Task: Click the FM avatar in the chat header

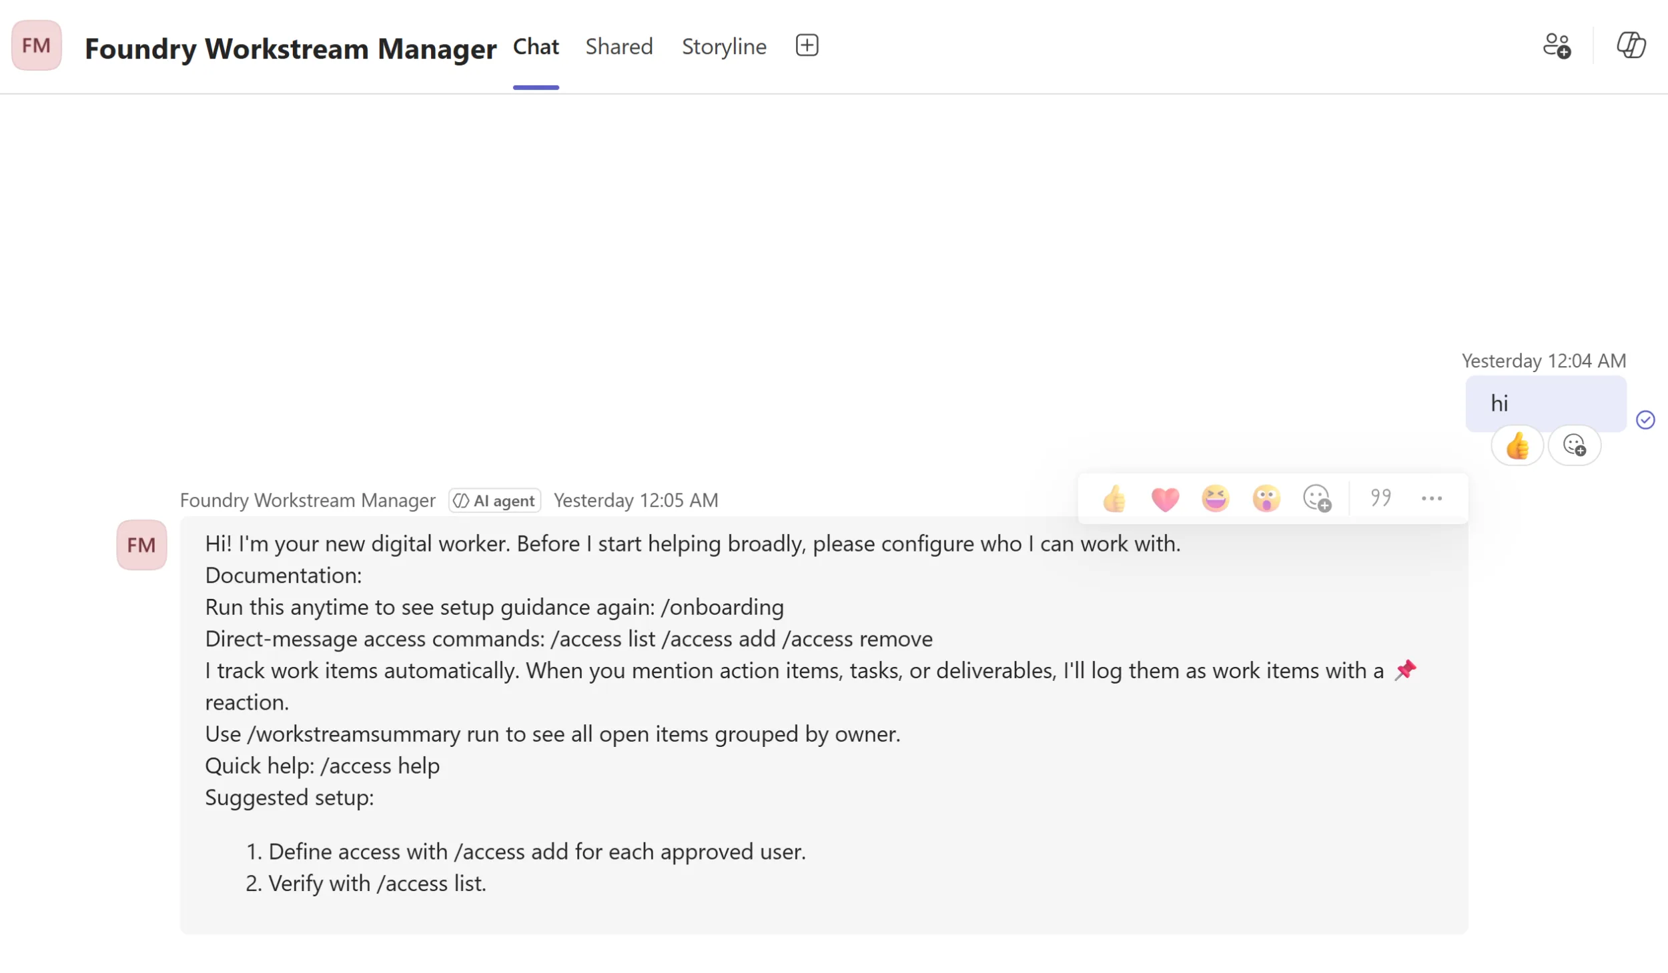Action: click(37, 45)
